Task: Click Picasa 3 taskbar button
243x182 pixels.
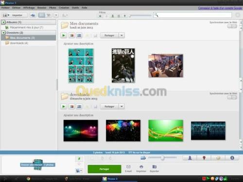Action: click(x=119, y=179)
